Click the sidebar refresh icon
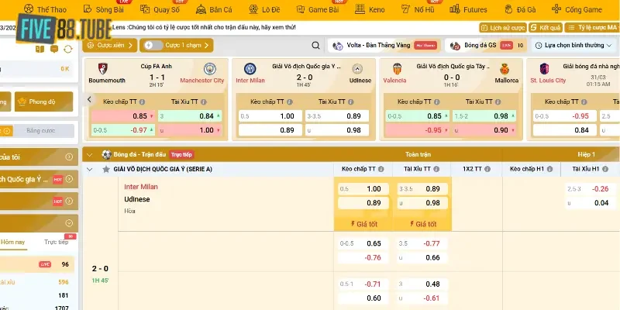This screenshot has height=310, width=620. point(68,49)
